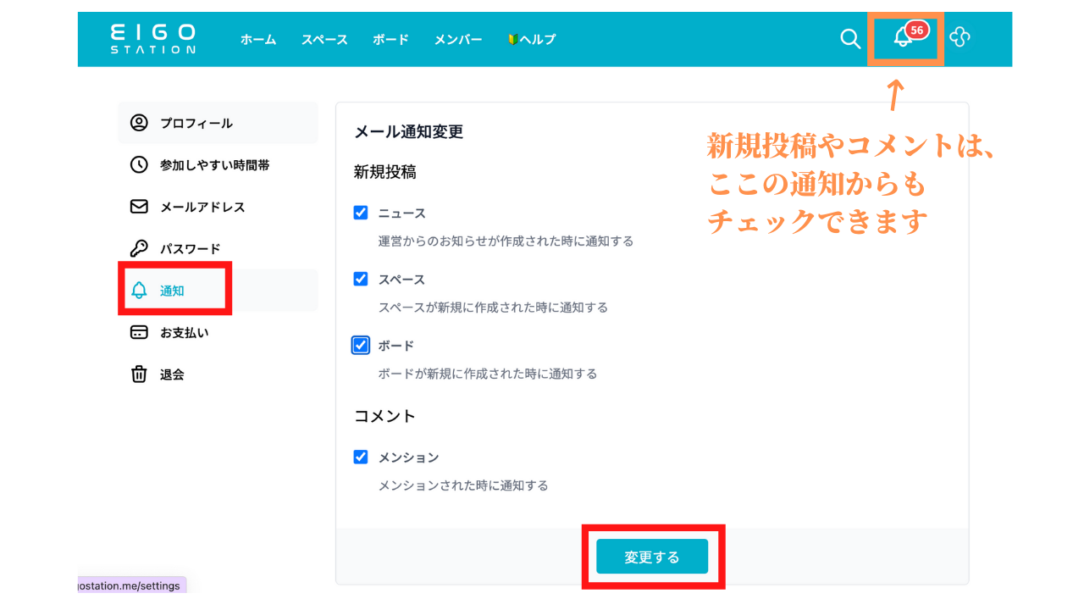Click the clock icon for 参加しやすい時間帯
Image resolution: width=1084 pixels, height=610 pixels.
pos(139,165)
